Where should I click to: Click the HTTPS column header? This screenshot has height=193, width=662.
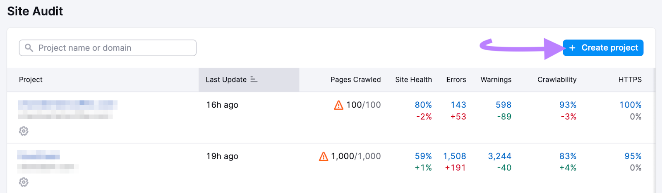point(630,80)
